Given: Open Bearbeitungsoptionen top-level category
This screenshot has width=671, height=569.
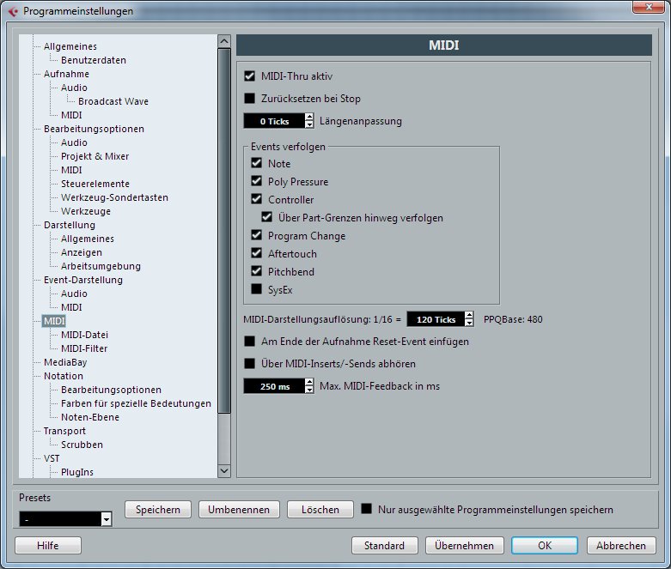Looking at the screenshot, I should (94, 129).
